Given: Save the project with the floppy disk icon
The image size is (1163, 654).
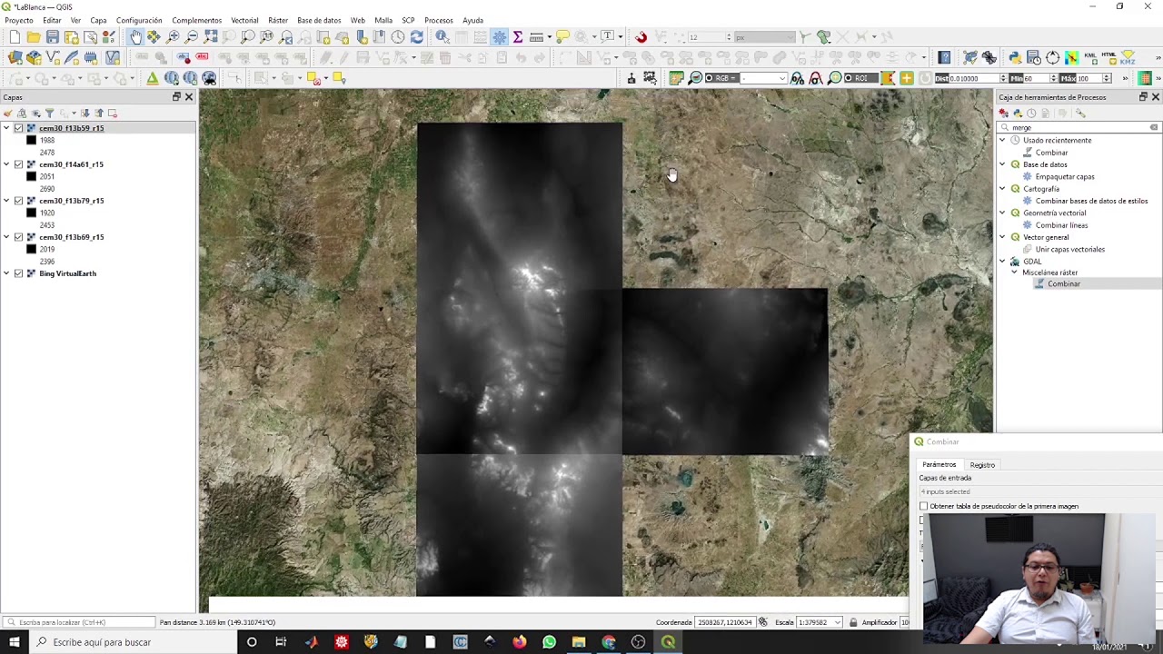Looking at the screenshot, I should point(53,37).
